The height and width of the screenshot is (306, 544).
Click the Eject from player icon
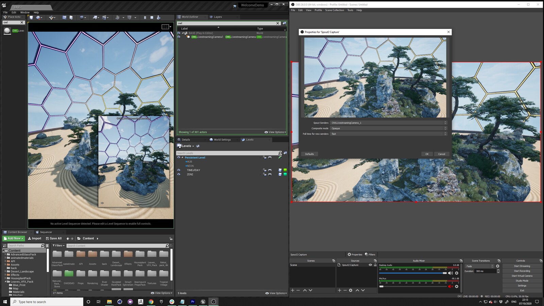click(x=158, y=17)
